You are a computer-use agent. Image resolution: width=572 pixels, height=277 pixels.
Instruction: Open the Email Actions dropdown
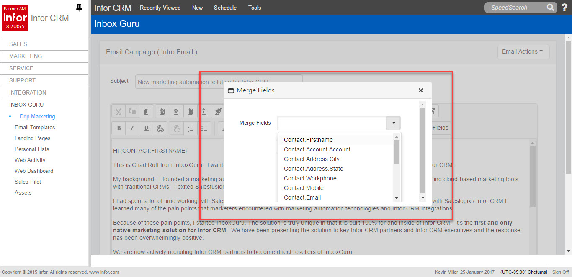pos(522,51)
